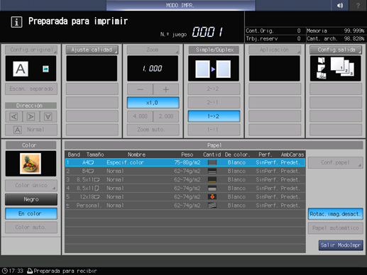Switch to MODO IMPR. tab
This screenshot has width=367, height=275.
point(180,5)
